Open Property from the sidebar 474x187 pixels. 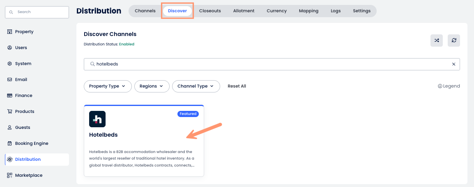[24, 32]
